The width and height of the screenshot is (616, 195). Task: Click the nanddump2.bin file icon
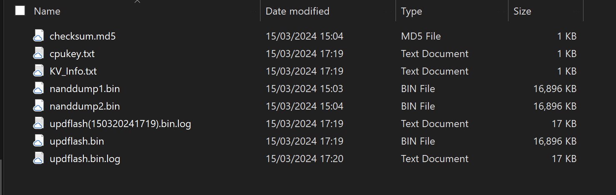[38, 106]
